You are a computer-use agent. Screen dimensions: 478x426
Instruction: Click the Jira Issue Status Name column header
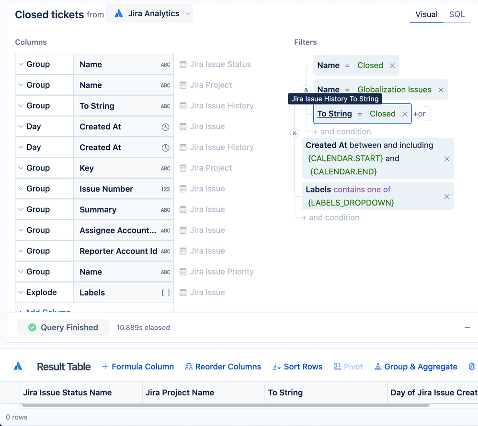pyautogui.click(x=81, y=392)
